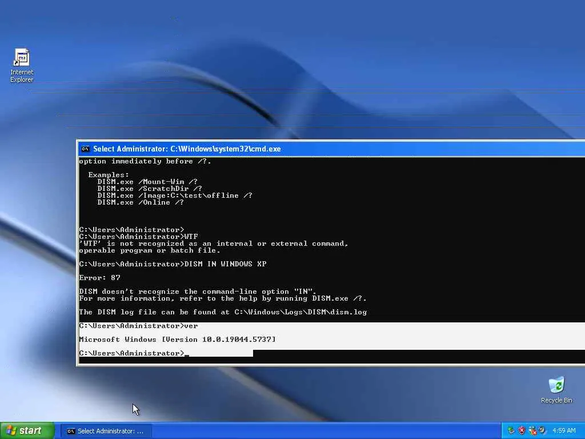This screenshot has width=585, height=439.
Task: Click the 'option immediately before /?.' line
Action: 145,161
